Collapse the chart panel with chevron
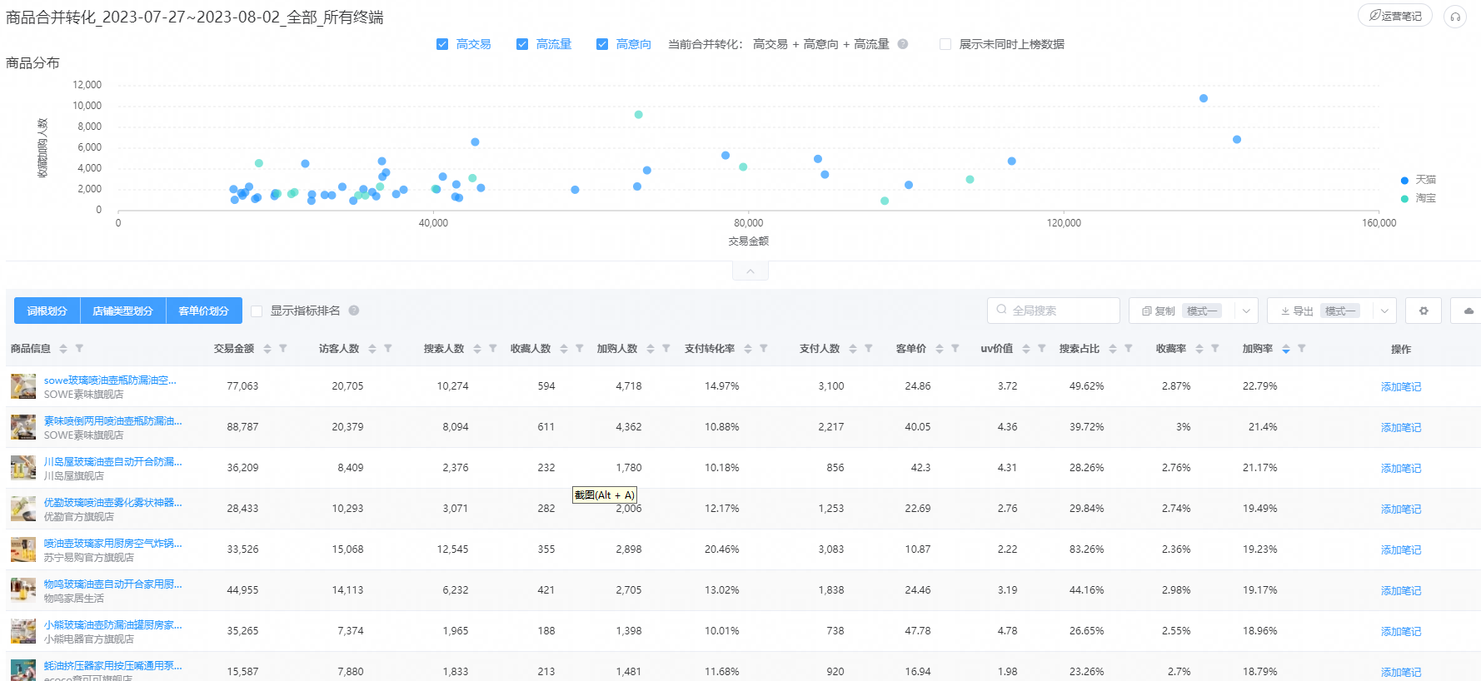Image resolution: width=1481 pixels, height=681 pixels. (x=750, y=271)
